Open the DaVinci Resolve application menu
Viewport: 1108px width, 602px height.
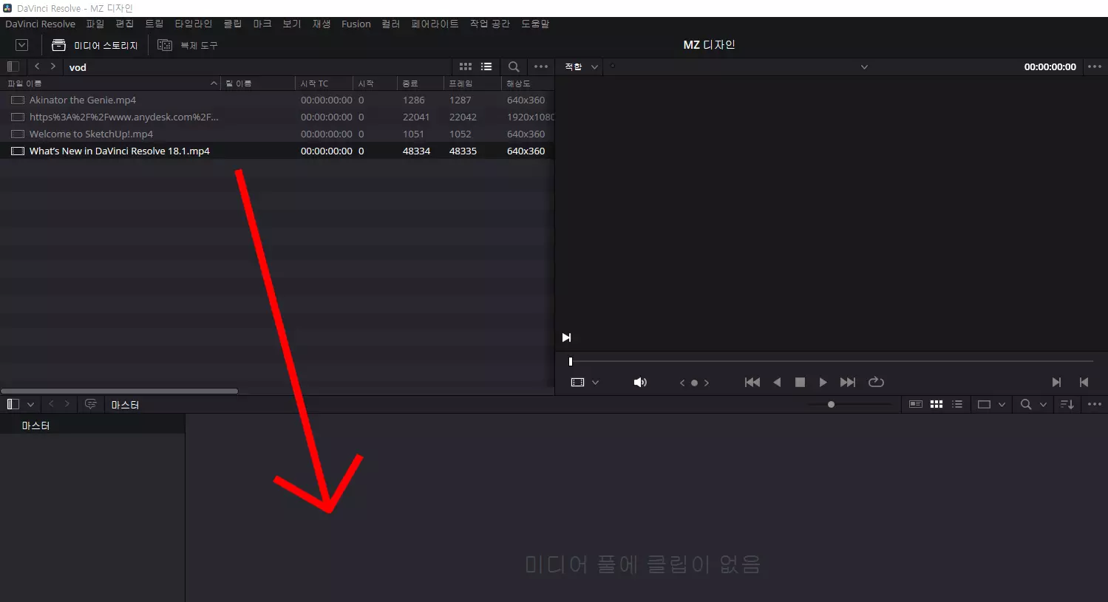[41, 24]
